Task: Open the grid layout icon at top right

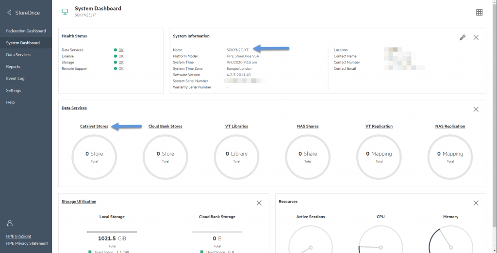Action: (479, 12)
